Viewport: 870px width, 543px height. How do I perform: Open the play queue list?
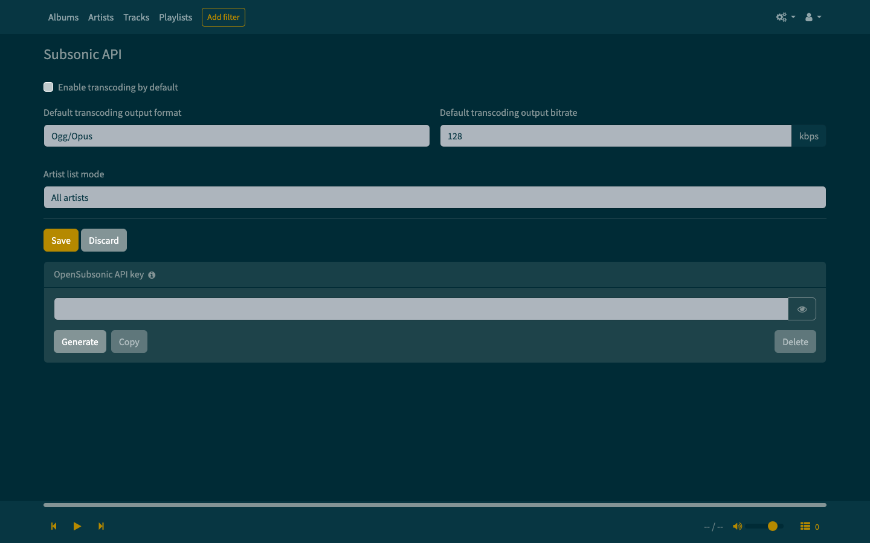click(810, 526)
